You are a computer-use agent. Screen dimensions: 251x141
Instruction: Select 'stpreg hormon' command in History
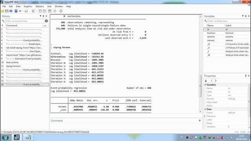[25, 66]
